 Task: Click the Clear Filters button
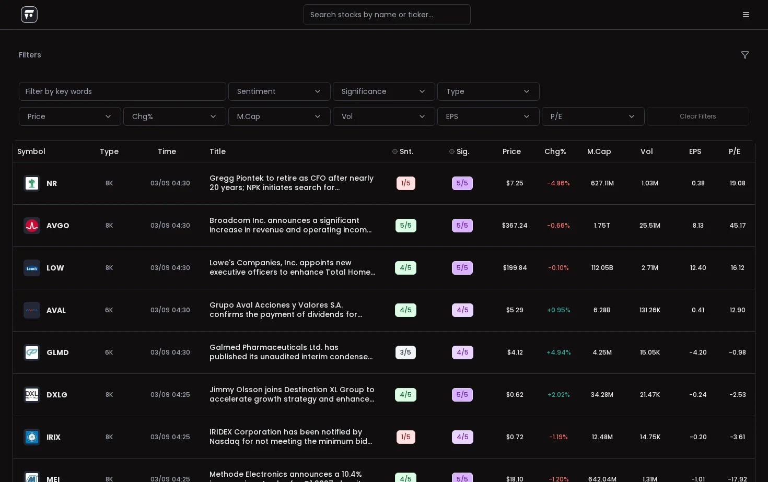[x=698, y=116]
